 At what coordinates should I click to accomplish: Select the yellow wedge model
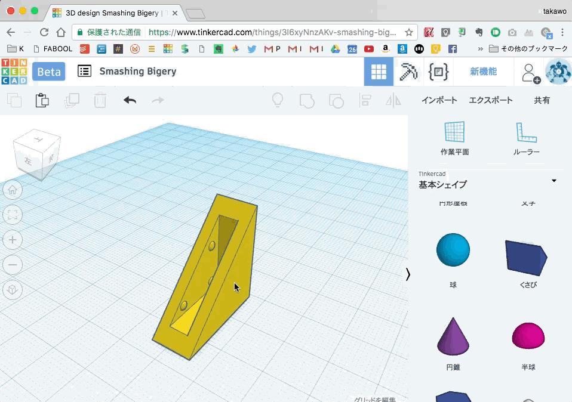click(x=233, y=277)
